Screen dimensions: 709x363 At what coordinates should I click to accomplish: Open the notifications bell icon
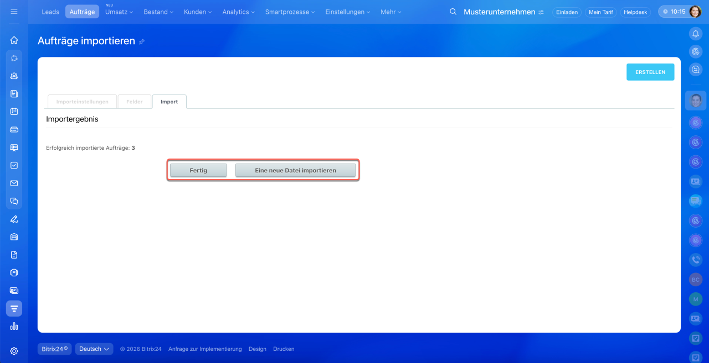[x=696, y=34]
